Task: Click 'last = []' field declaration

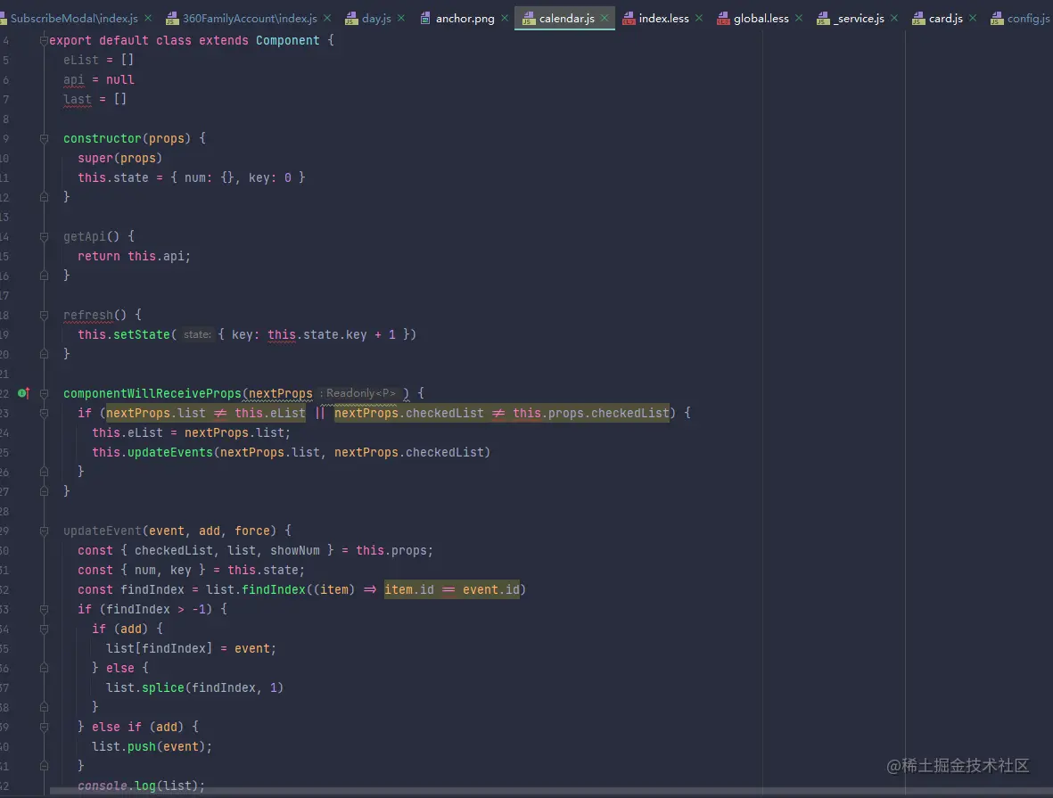Action: (x=95, y=99)
